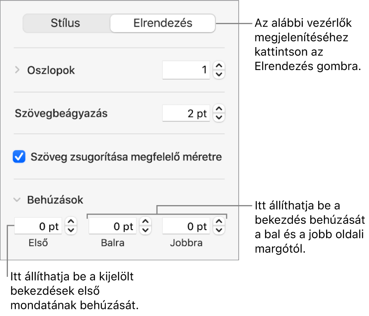Uncheck Szöveg zsugorítása megfelelő méretre
The image size is (369, 316).
pyautogui.click(x=19, y=157)
